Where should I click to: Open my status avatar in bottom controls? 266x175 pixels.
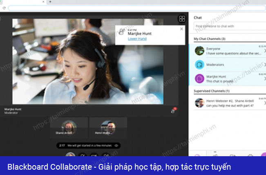70,154
